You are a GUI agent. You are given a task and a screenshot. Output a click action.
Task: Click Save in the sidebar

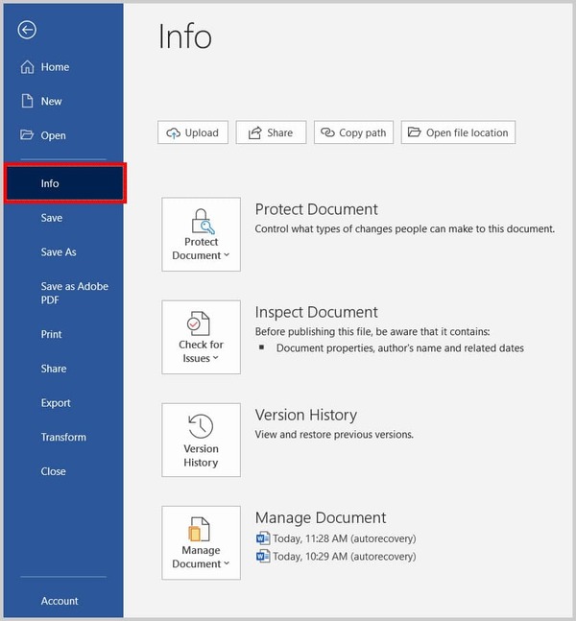63,218
